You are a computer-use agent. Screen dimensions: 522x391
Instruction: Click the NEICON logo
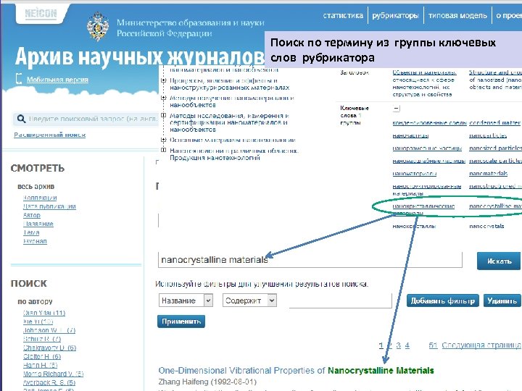point(41,14)
